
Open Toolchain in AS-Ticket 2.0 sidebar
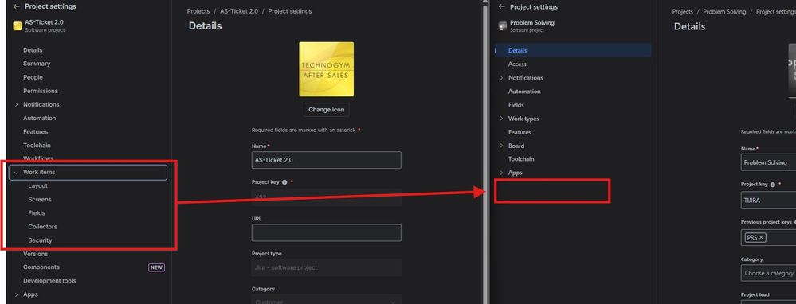[37, 146]
